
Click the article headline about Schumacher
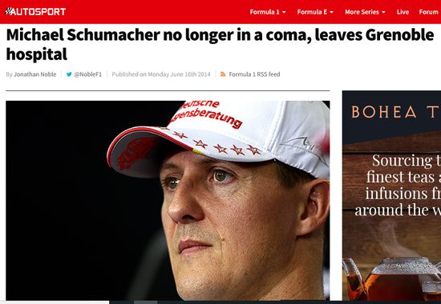pyautogui.click(x=220, y=44)
